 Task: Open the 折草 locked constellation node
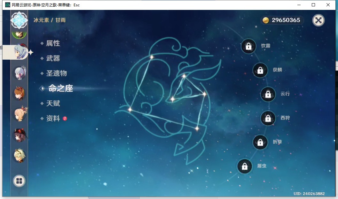[260, 142]
